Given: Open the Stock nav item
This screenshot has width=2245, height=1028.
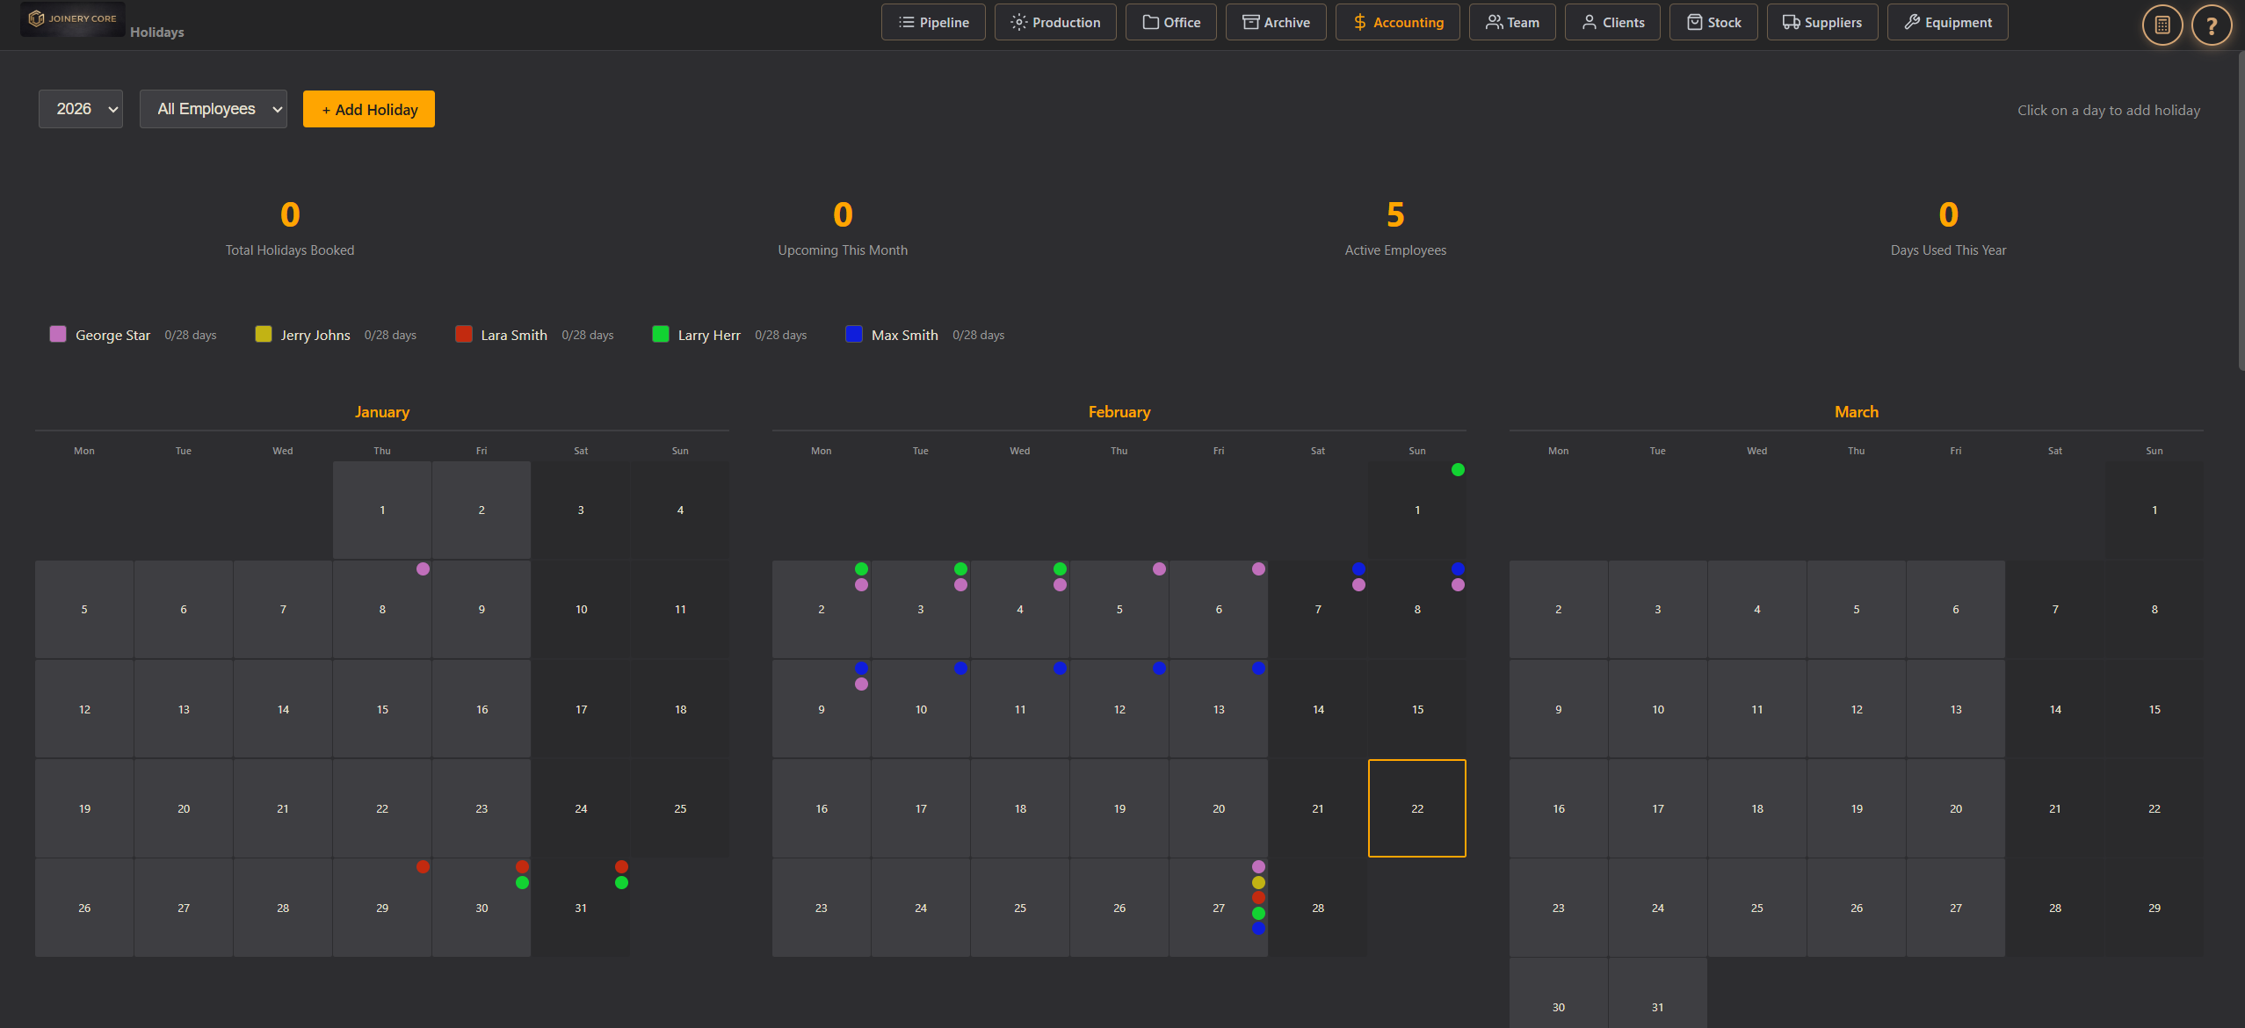Looking at the screenshot, I should (1713, 22).
